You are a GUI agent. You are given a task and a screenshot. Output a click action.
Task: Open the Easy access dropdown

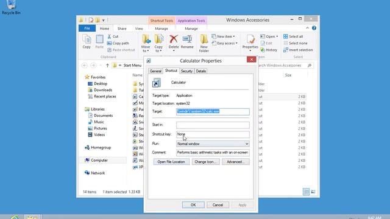pos(225,43)
